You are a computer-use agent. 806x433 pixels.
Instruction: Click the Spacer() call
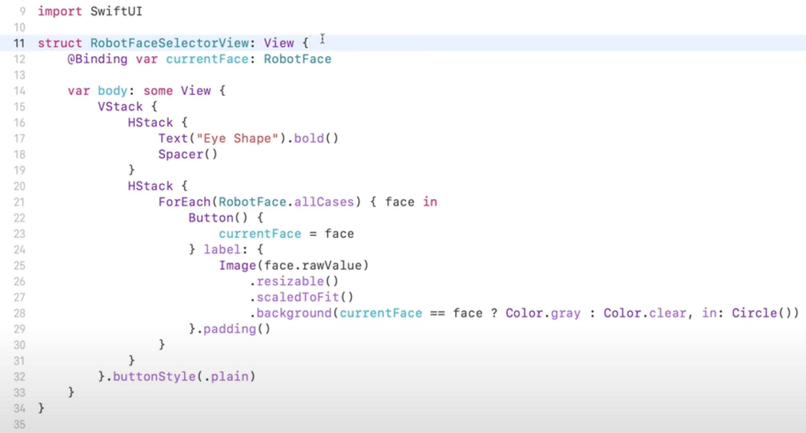point(188,154)
